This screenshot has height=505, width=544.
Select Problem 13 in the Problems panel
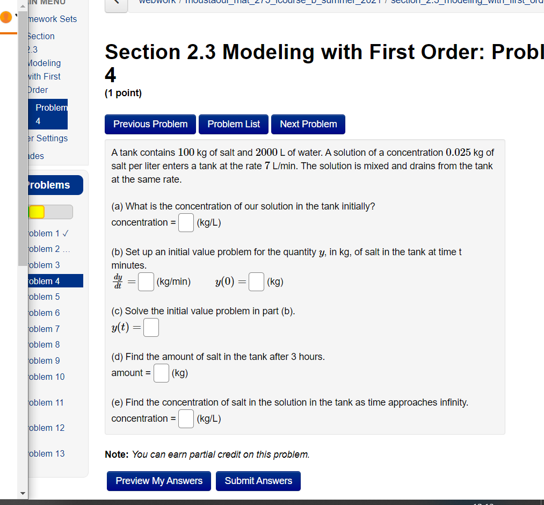[45, 453]
